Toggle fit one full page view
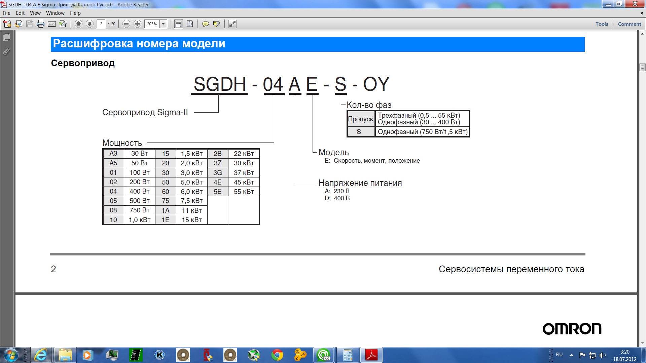Image resolution: width=646 pixels, height=363 pixels. click(190, 24)
